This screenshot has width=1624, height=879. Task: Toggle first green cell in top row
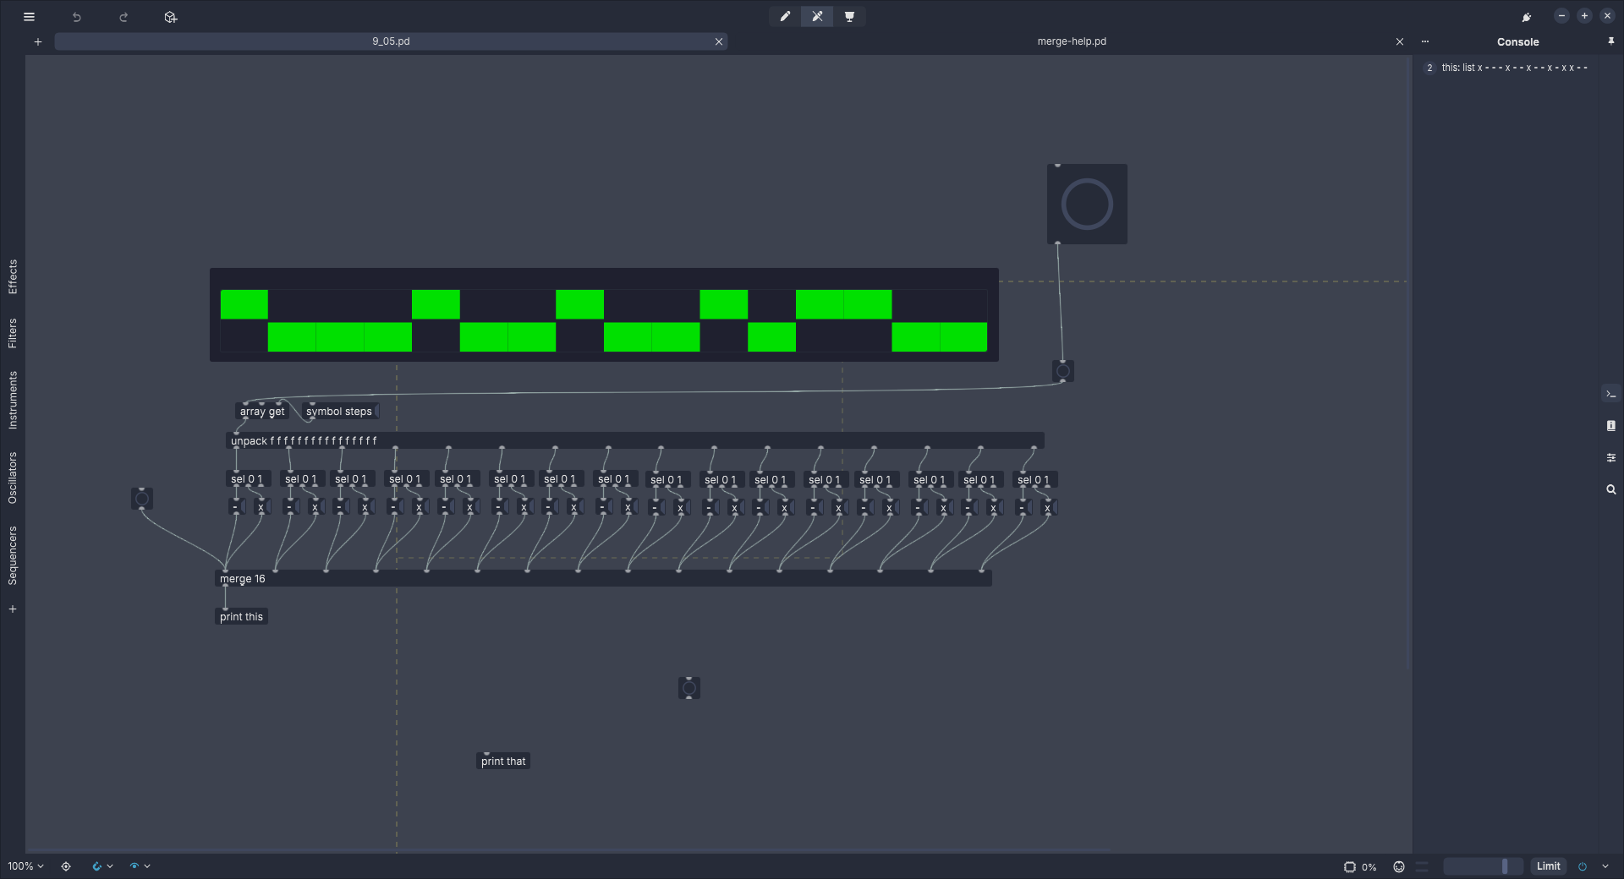pos(244,304)
